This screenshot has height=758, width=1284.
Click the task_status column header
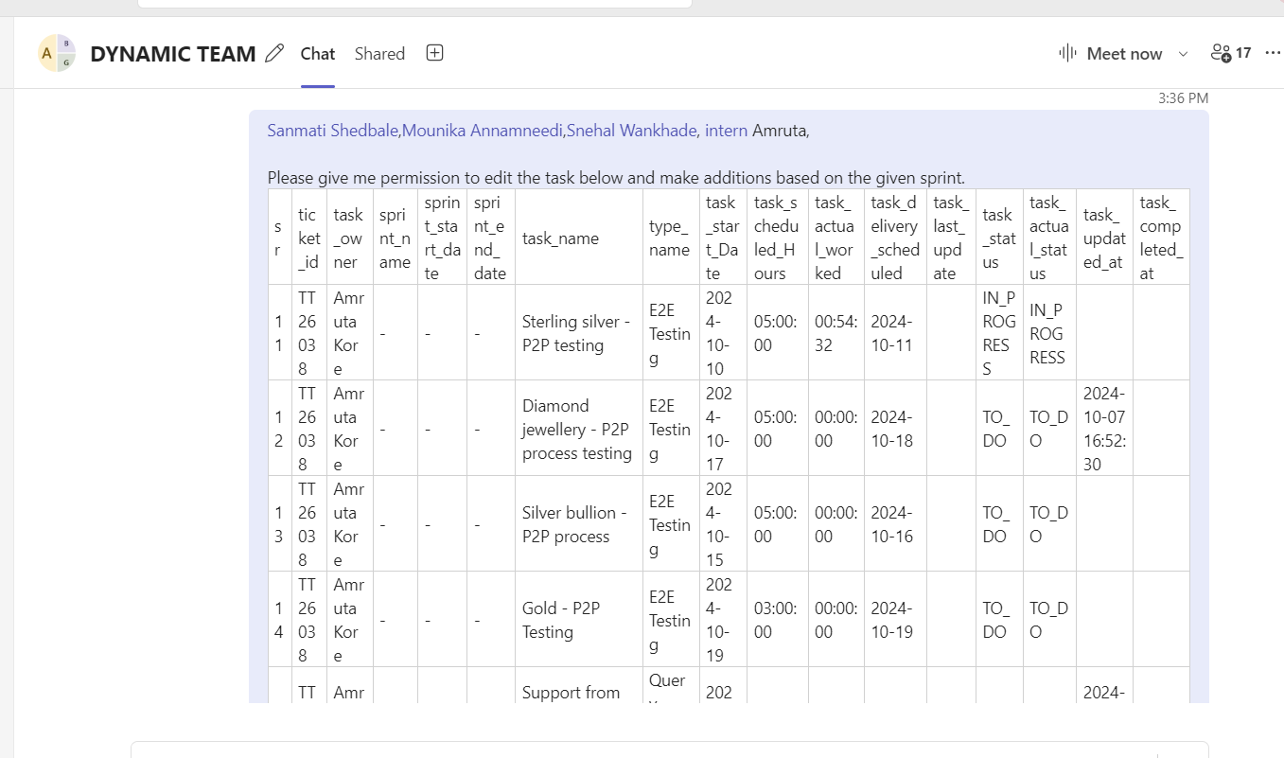pyautogui.click(x=998, y=238)
